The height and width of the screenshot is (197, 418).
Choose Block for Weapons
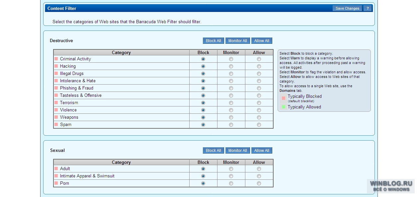(203, 117)
